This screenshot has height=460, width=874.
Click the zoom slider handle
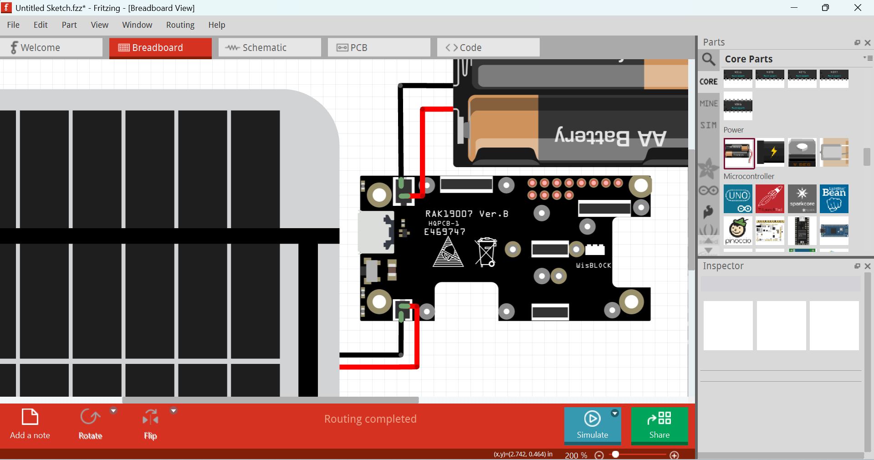click(616, 455)
